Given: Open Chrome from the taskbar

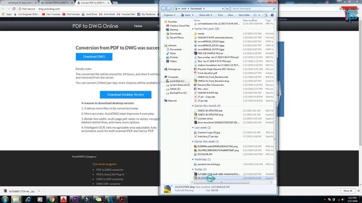Looking at the screenshot, I should (51, 199).
